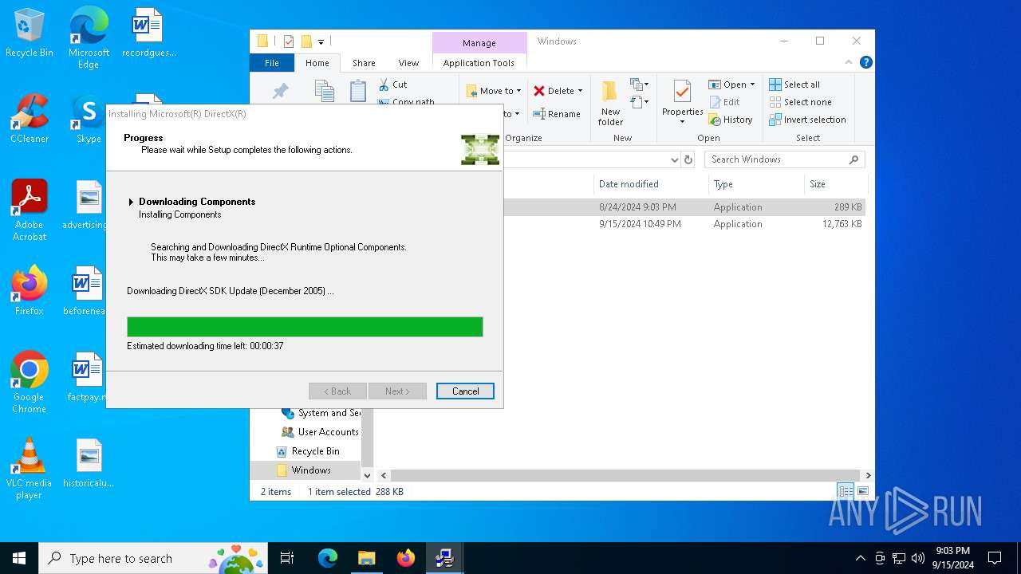The width and height of the screenshot is (1021, 574).
Task: Rename the selected item
Action: [x=557, y=114]
